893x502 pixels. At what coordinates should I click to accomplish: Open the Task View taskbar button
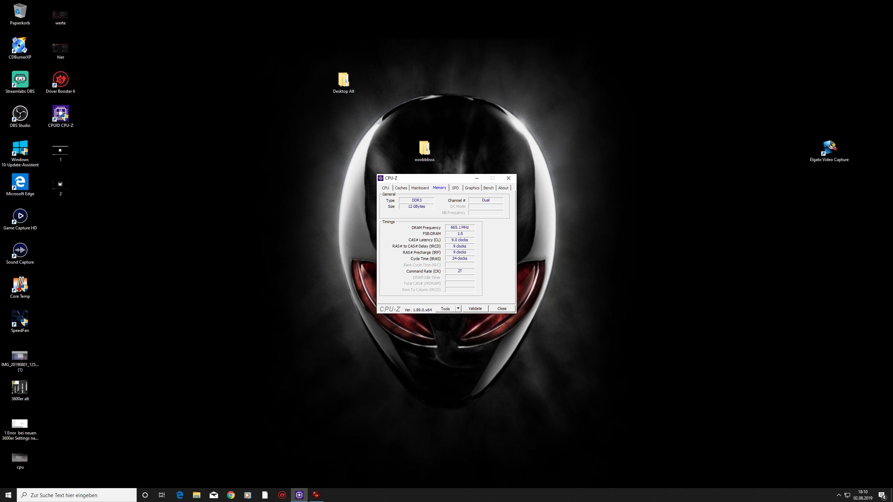162,495
